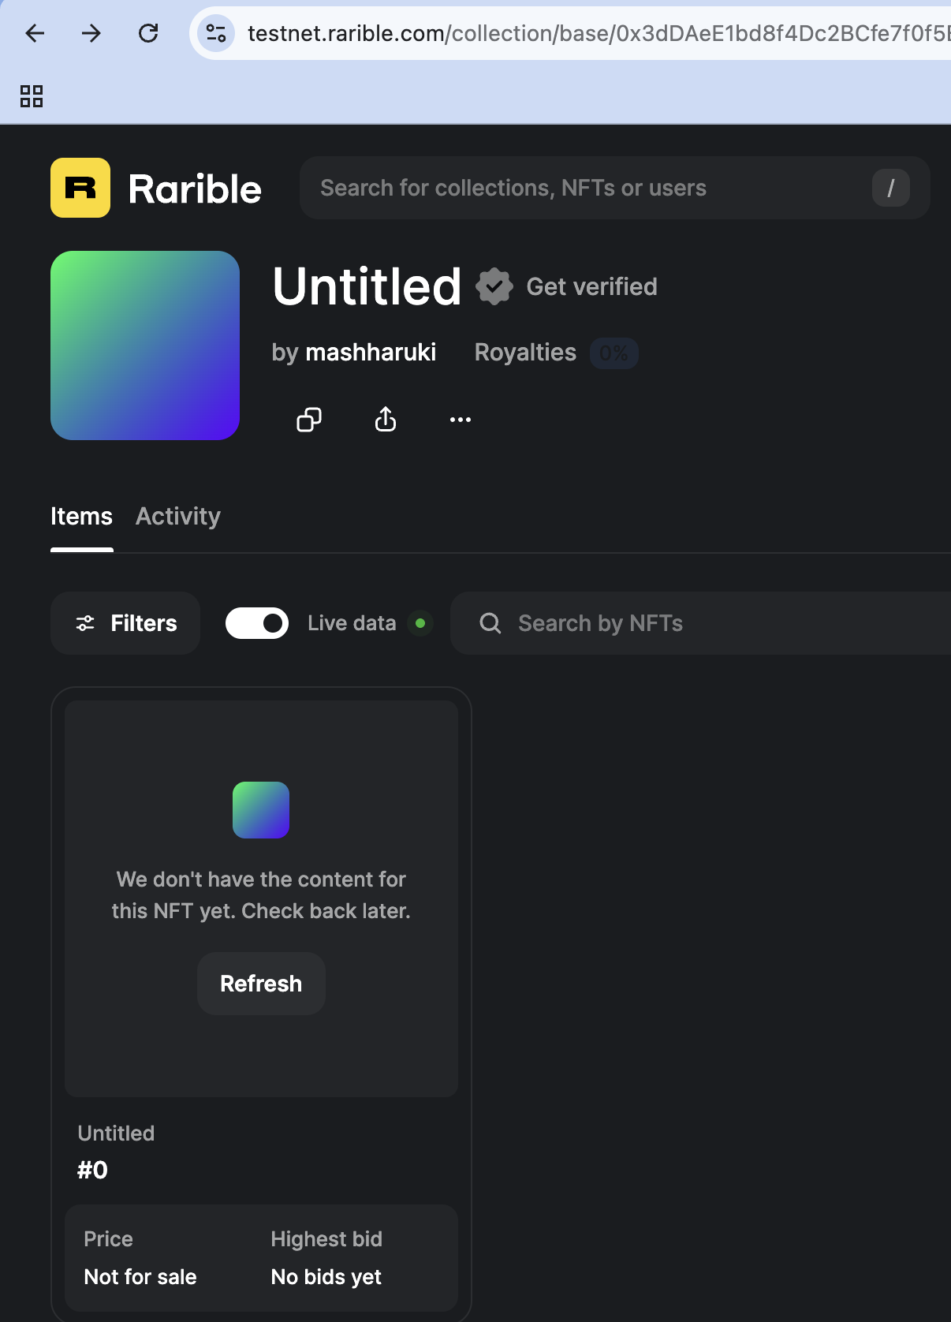
Task: Toggle the Live data switch
Action: [257, 623]
